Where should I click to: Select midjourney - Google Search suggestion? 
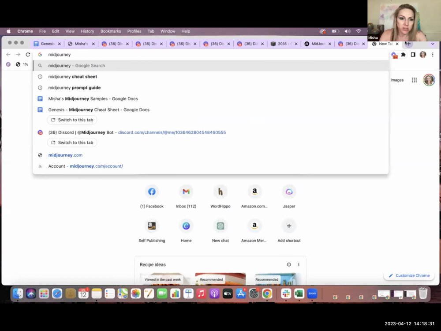[211, 66]
